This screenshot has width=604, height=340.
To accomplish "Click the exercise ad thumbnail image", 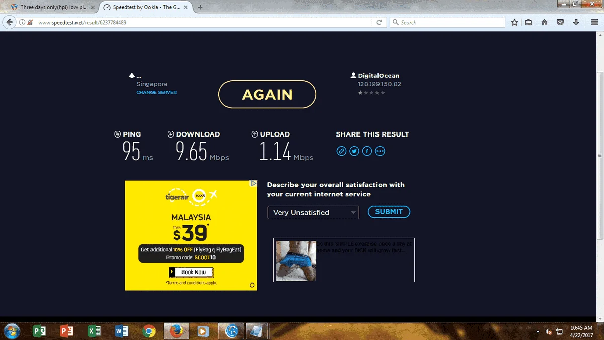I will (296, 260).
